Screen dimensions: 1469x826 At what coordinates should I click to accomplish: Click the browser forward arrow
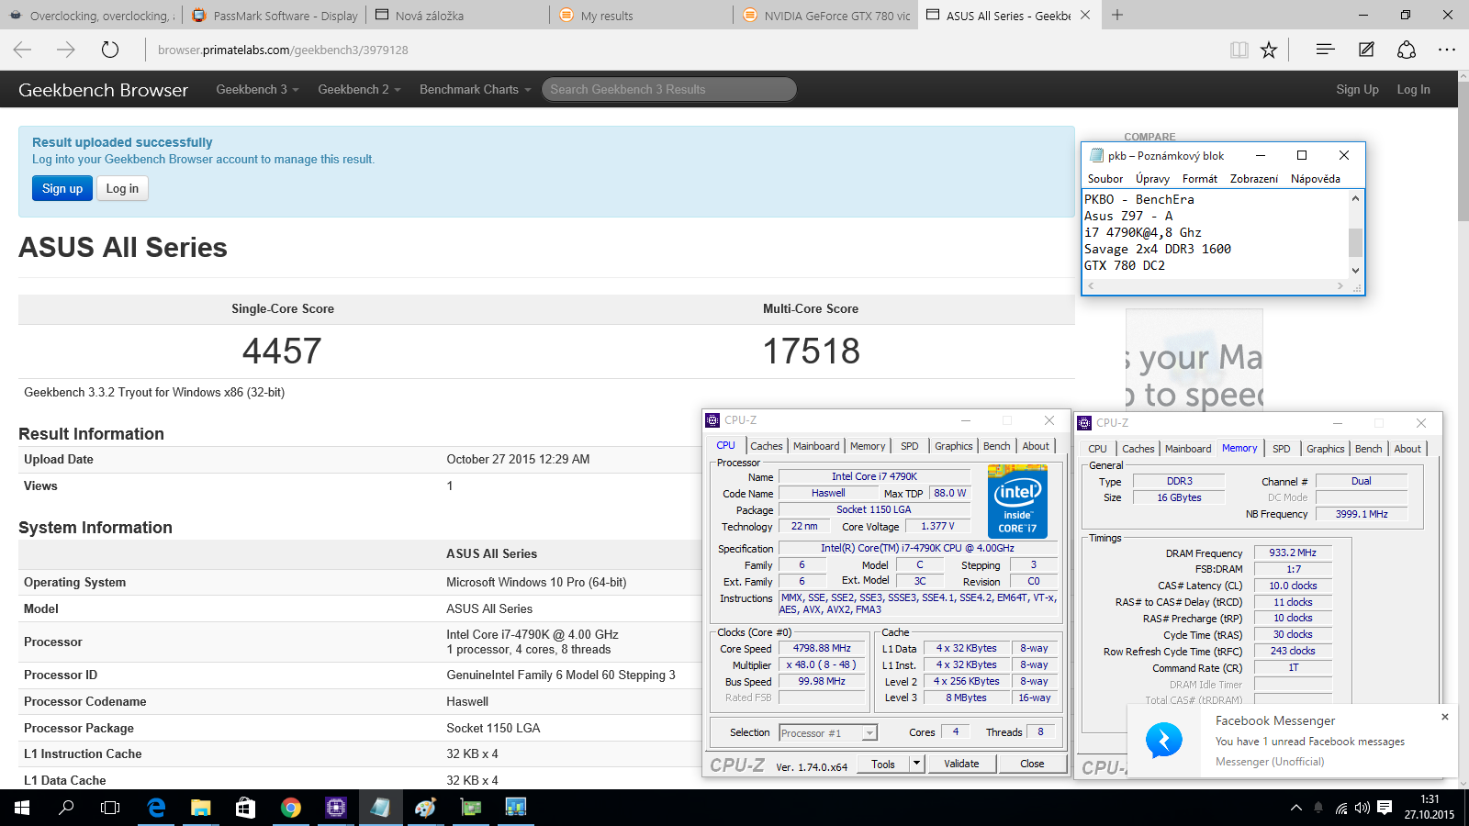click(x=66, y=50)
